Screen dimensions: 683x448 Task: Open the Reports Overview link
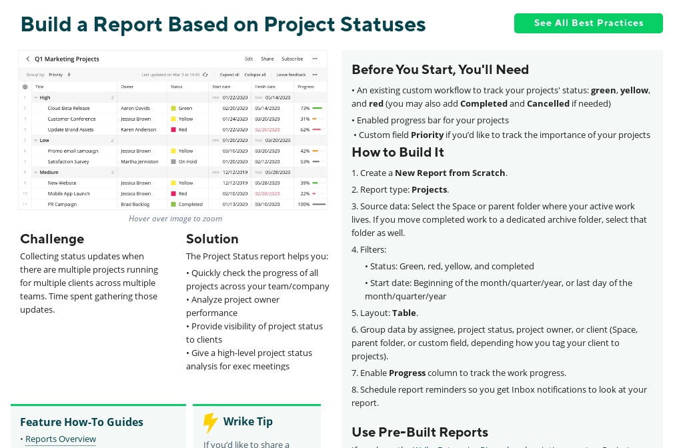(61, 439)
